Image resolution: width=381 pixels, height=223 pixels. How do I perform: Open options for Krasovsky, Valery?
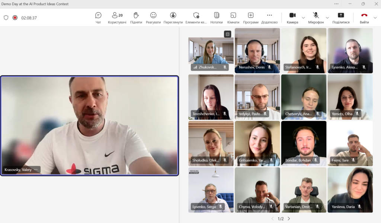click(36, 169)
